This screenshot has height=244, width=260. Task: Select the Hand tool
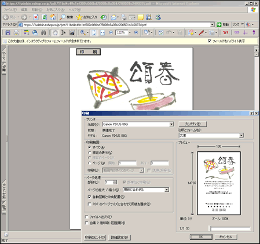tap(55, 32)
